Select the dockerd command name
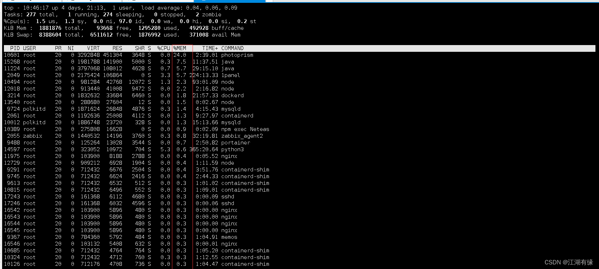Image resolution: width=599 pixels, height=269 pixels. pyautogui.click(x=232, y=95)
